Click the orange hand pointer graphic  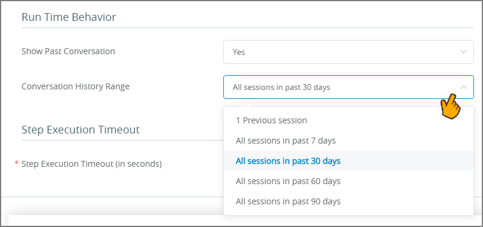(x=450, y=107)
